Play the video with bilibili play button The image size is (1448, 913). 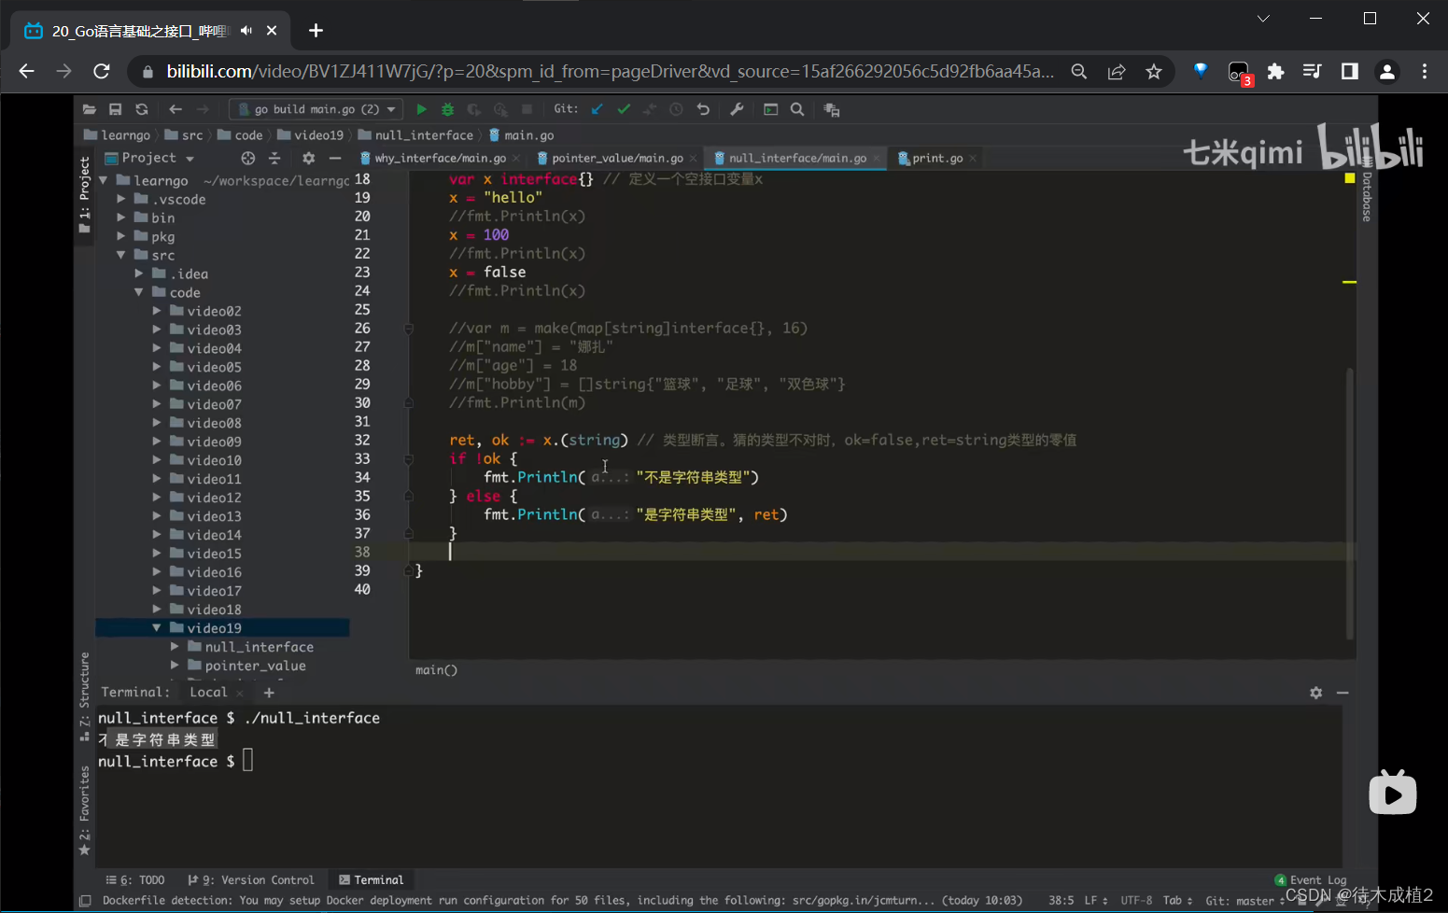click(1392, 793)
